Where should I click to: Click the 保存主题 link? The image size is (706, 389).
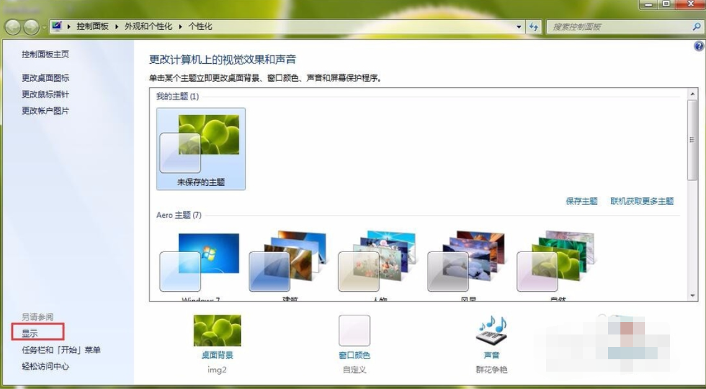coord(581,201)
